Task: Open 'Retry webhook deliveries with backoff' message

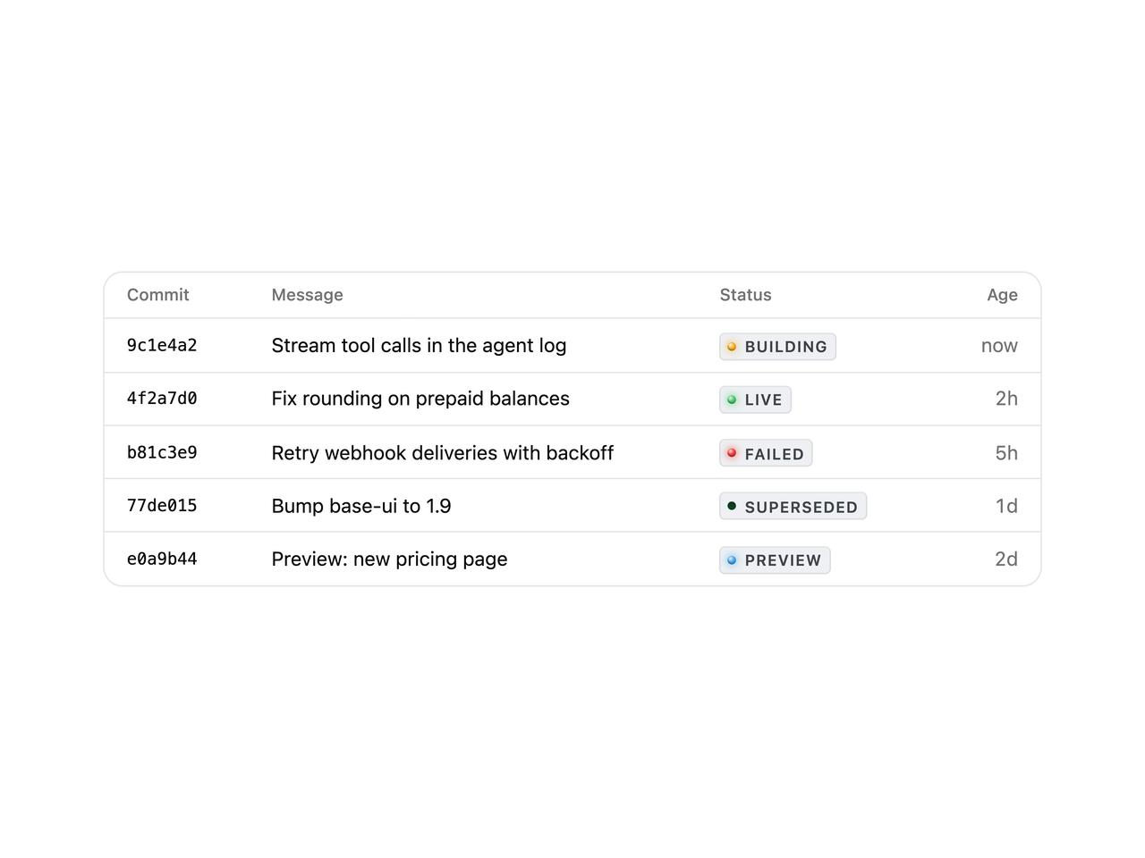Action: click(443, 453)
